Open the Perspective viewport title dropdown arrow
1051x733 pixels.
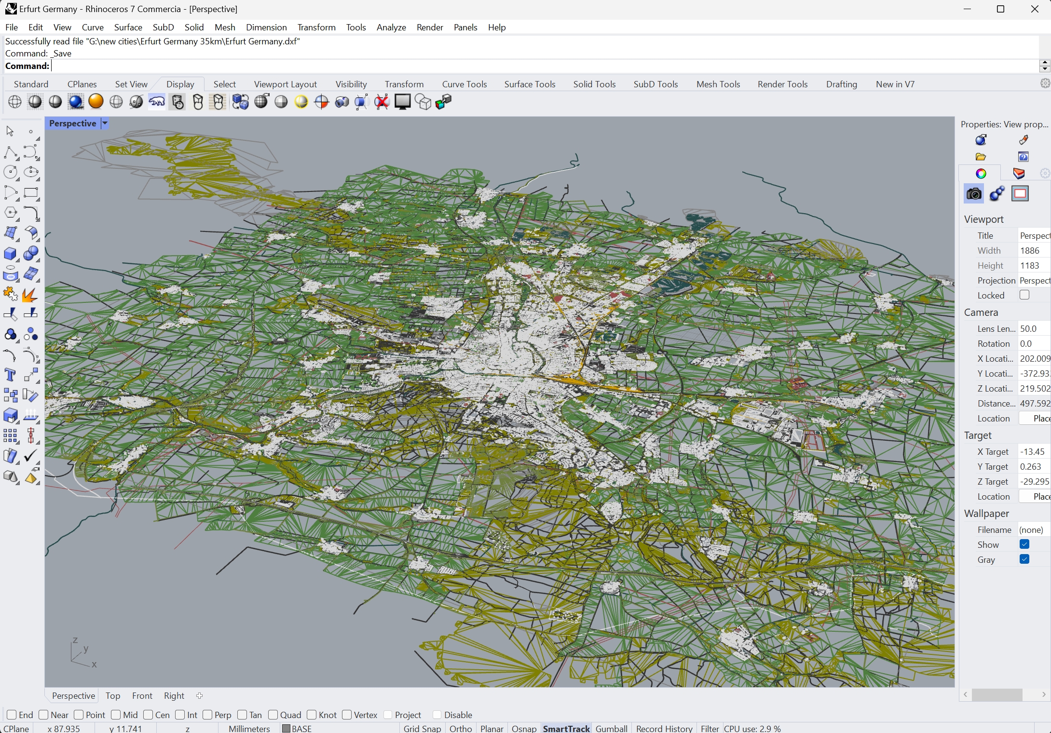(105, 123)
